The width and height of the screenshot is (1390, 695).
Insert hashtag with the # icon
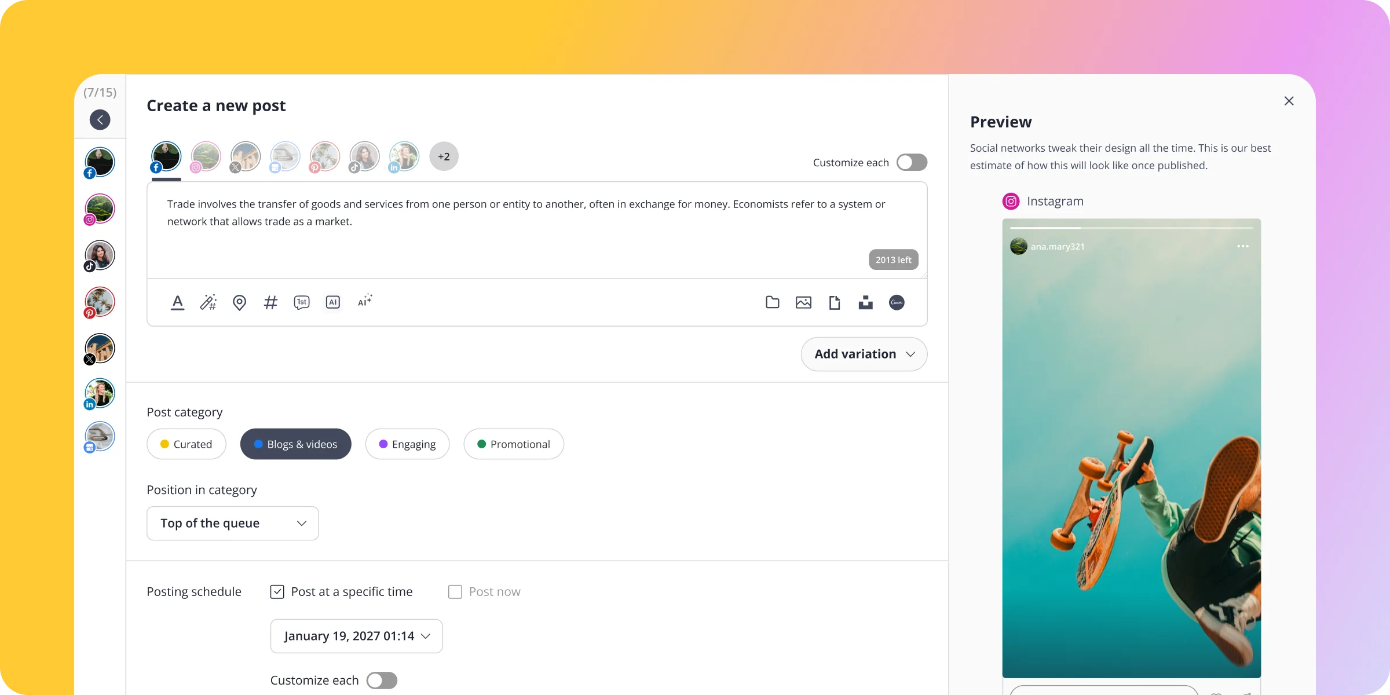tap(270, 302)
